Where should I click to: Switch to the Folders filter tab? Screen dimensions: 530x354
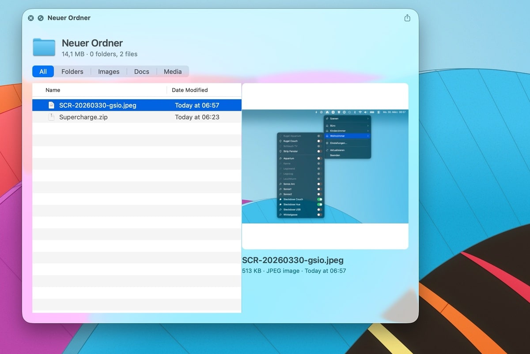(72, 71)
